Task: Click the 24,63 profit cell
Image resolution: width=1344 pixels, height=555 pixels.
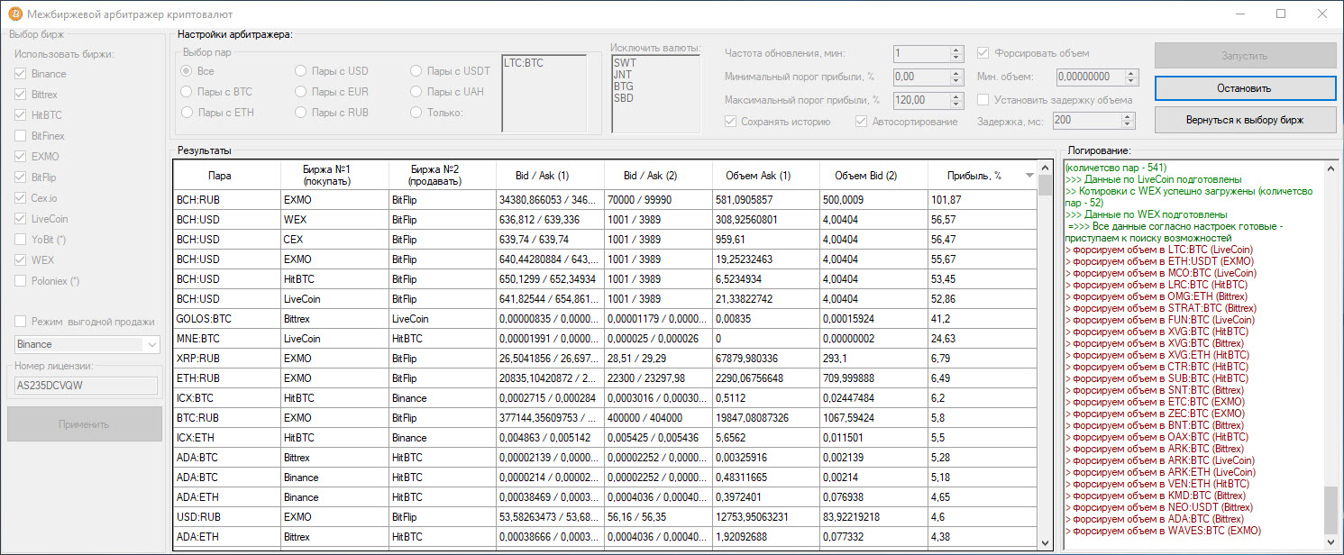Action: (983, 339)
